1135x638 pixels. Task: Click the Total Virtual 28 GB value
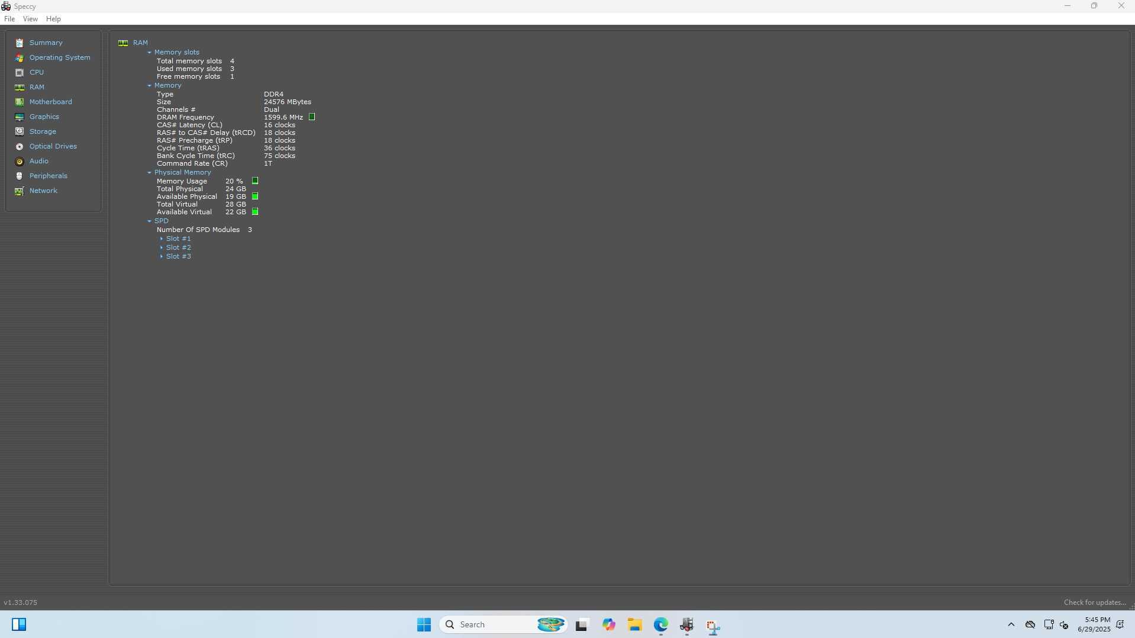[x=236, y=204]
